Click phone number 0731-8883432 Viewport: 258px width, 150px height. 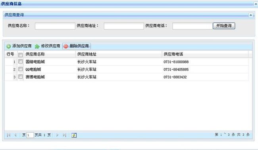point(175,77)
